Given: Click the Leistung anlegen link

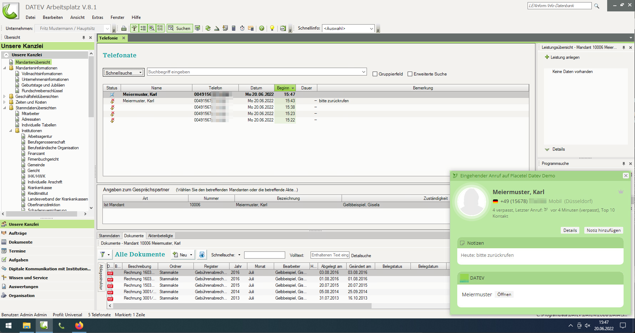Looking at the screenshot, I should (x=565, y=57).
